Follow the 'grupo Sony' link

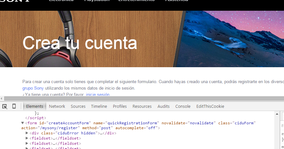33,88
